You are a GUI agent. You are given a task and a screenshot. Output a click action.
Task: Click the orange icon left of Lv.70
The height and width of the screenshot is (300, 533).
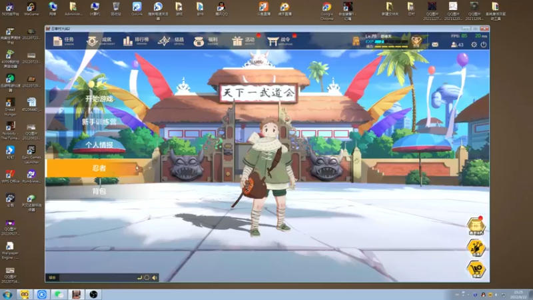tap(356, 41)
